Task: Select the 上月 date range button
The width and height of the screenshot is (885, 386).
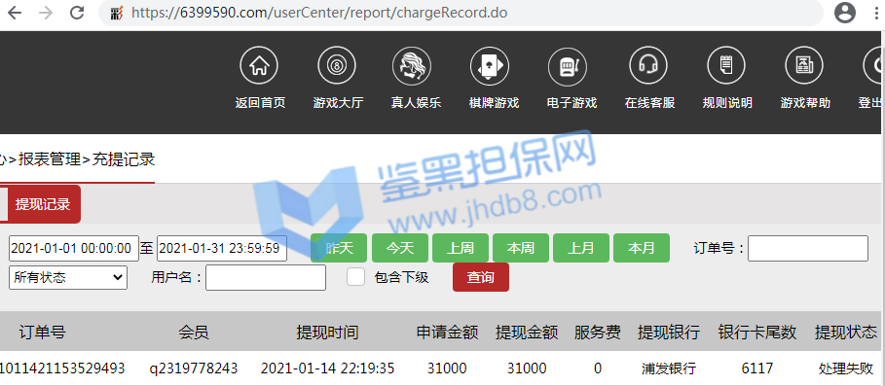Action: click(x=581, y=248)
